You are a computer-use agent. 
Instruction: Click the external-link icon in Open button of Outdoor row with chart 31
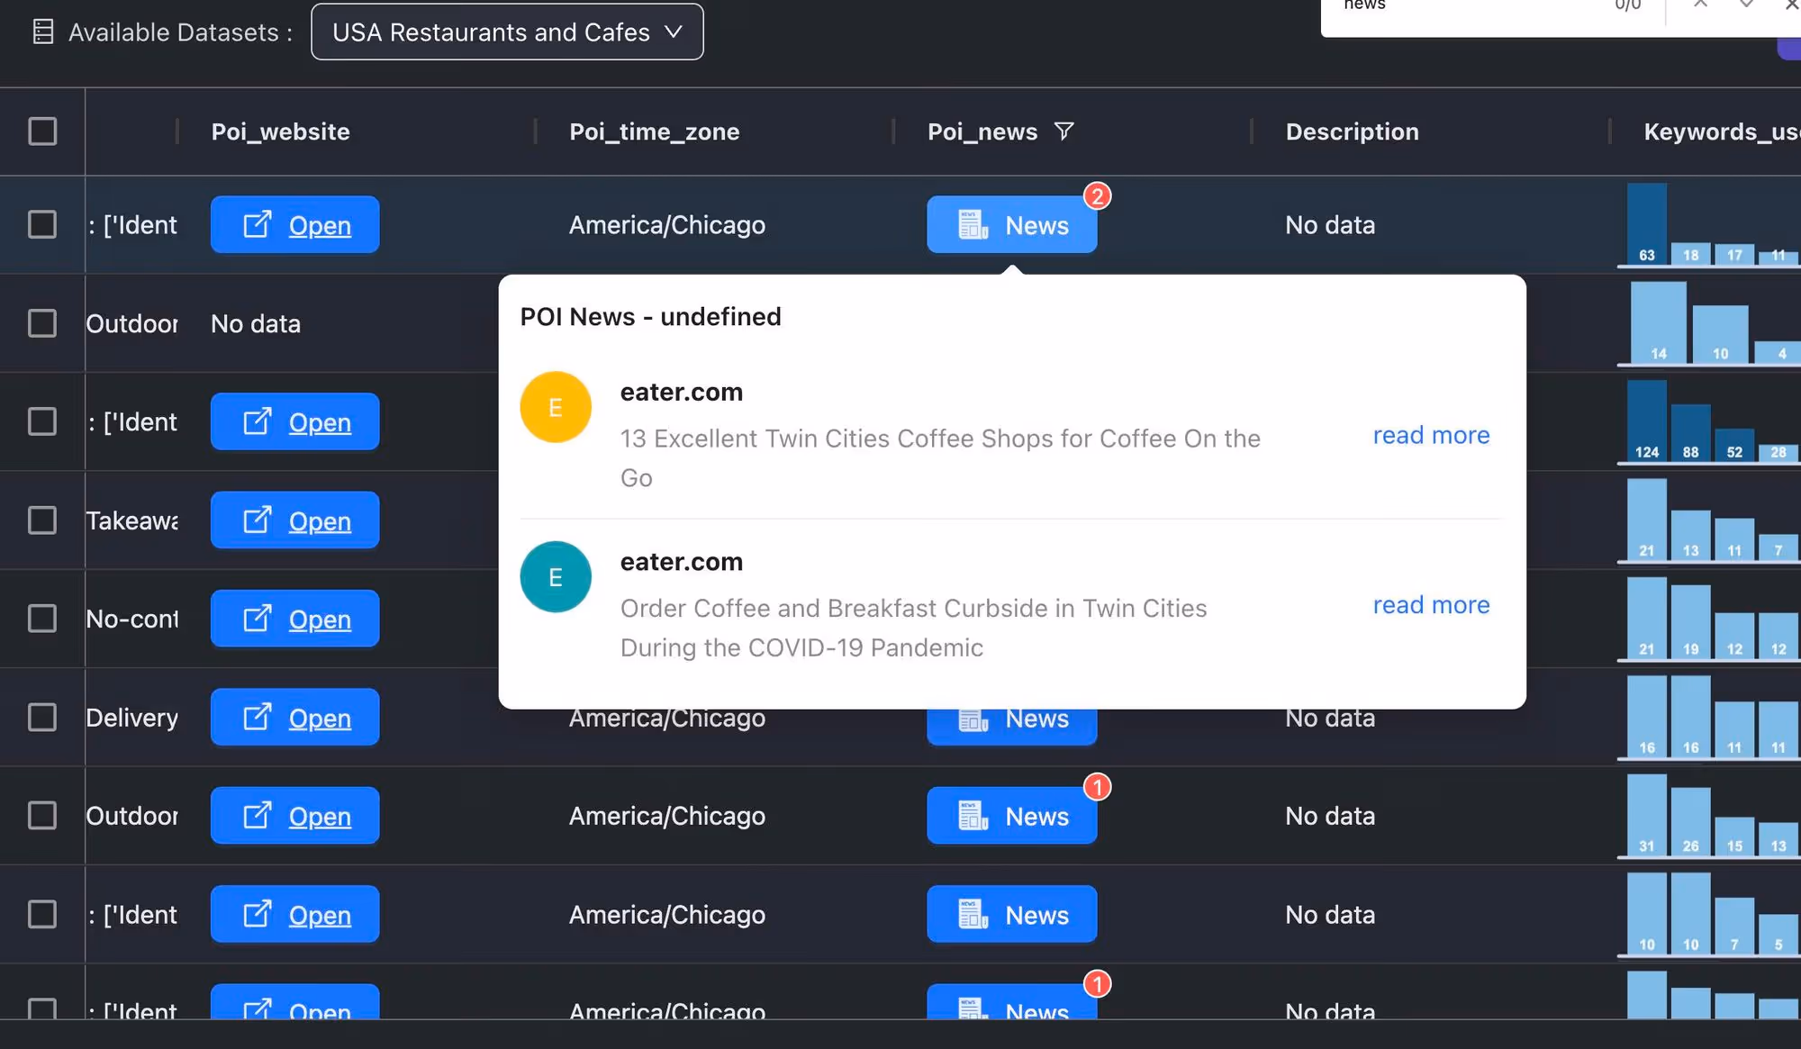tap(258, 816)
